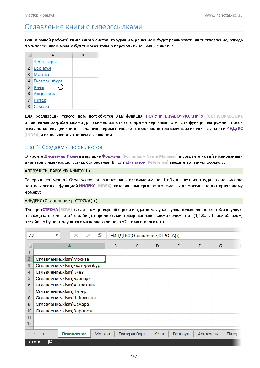Select column E header
The height and width of the screenshot is (368, 260).
coord(178,246)
